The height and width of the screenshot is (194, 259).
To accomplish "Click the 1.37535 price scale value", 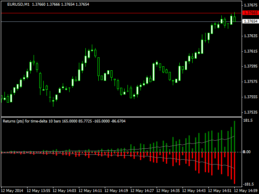I will coord(251,112).
